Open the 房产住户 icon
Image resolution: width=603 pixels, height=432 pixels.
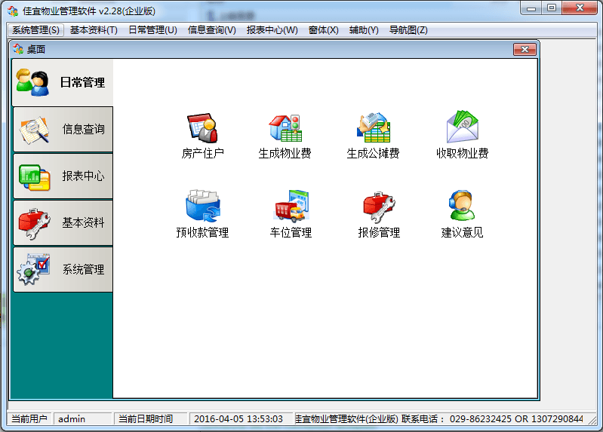click(202, 128)
